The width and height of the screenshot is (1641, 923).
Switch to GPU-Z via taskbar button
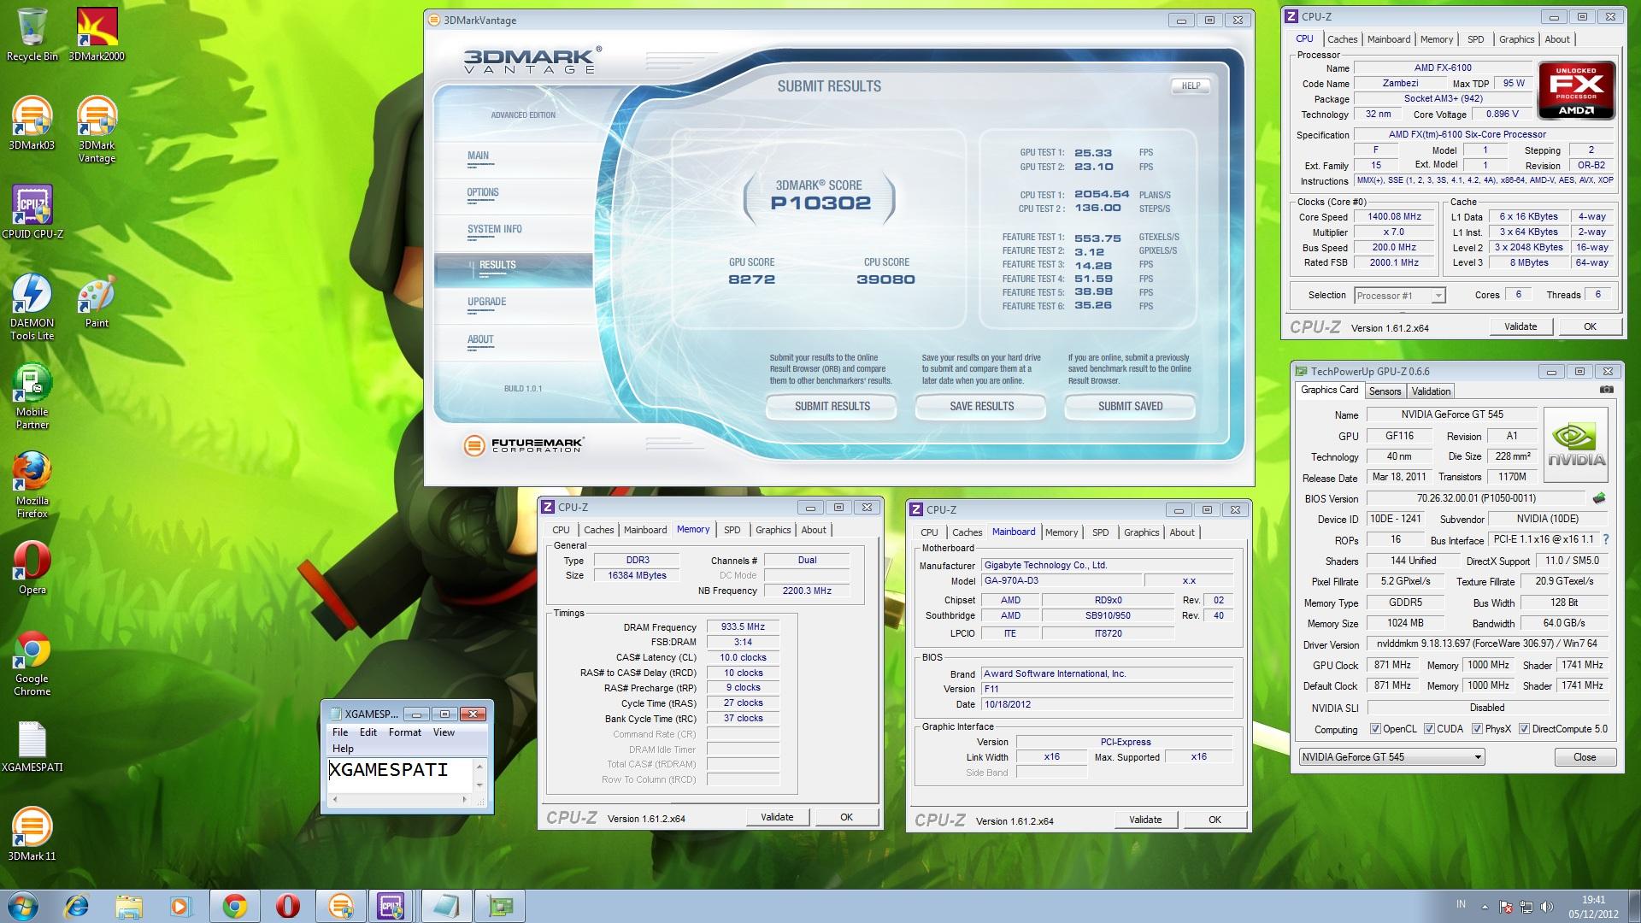point(500,906)
